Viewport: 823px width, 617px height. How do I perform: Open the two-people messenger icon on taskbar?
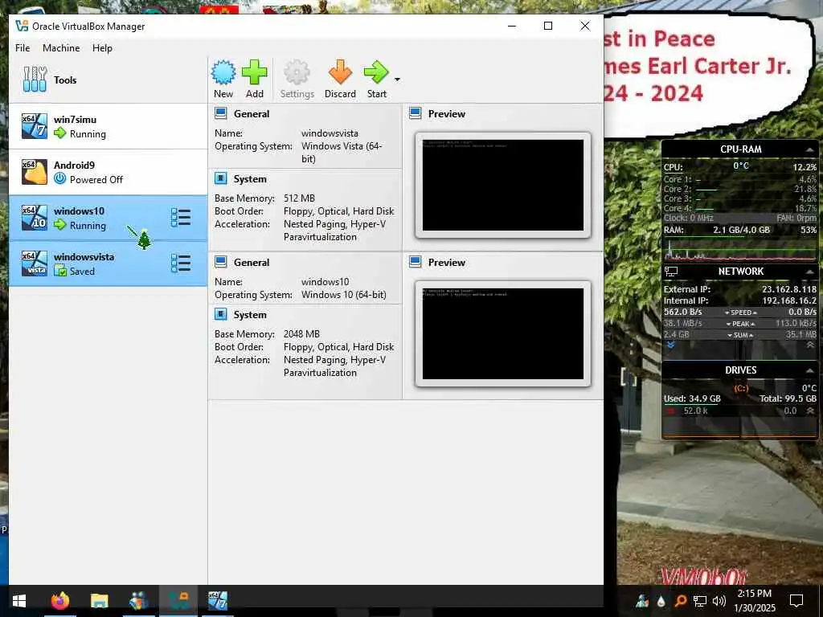click(x=138, y=601)
